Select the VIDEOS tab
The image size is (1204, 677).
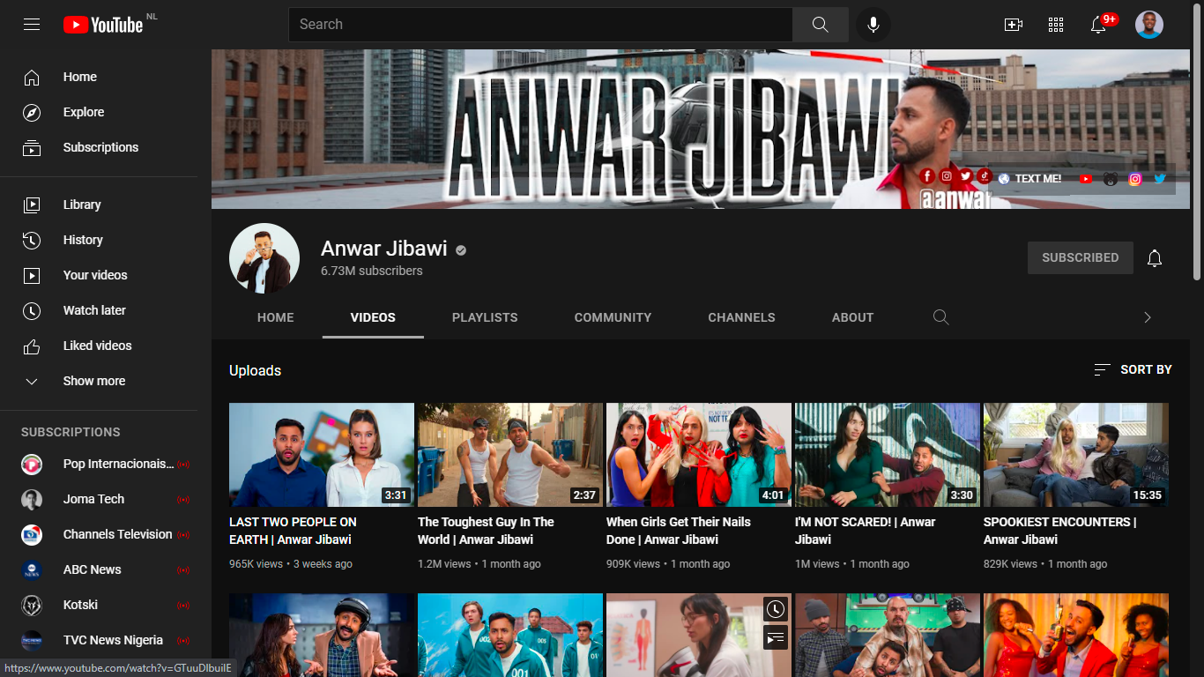(373, 317)
